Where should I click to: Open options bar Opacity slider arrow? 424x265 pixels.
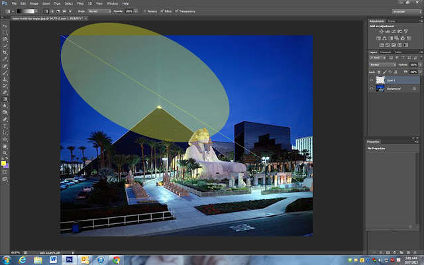pyautogui.click(x=136, y=11)
